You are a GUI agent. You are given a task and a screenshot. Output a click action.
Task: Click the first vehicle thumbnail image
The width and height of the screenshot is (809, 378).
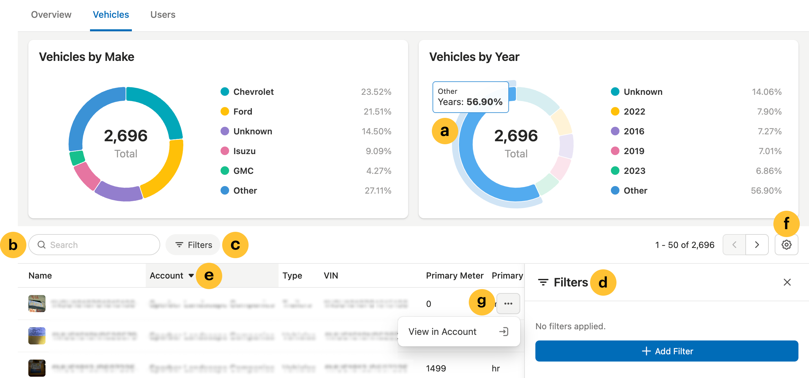(x=37, y=303)
